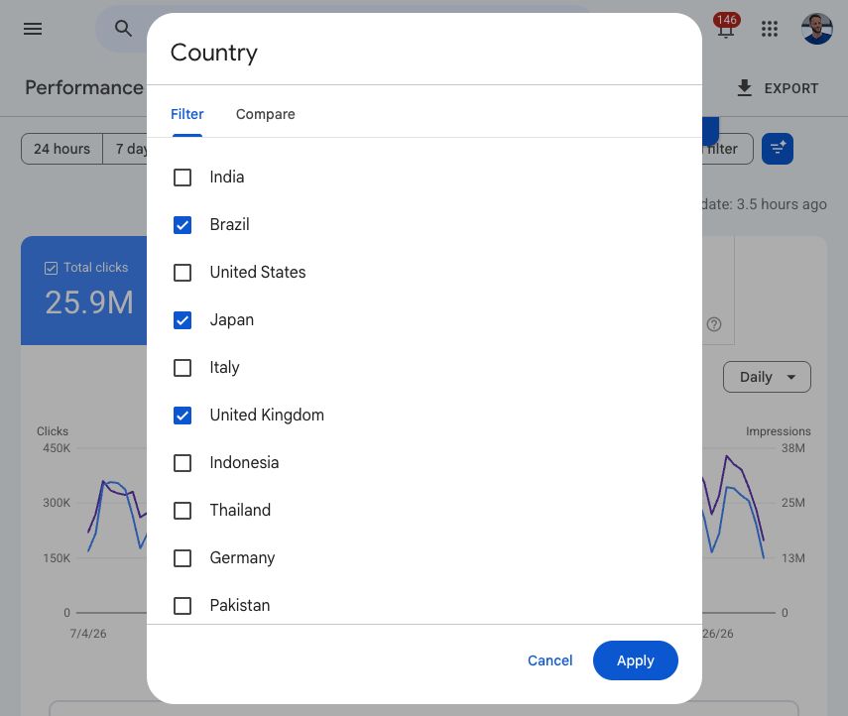
Task: Check the India checkbox
Action: tap(182, 178)
